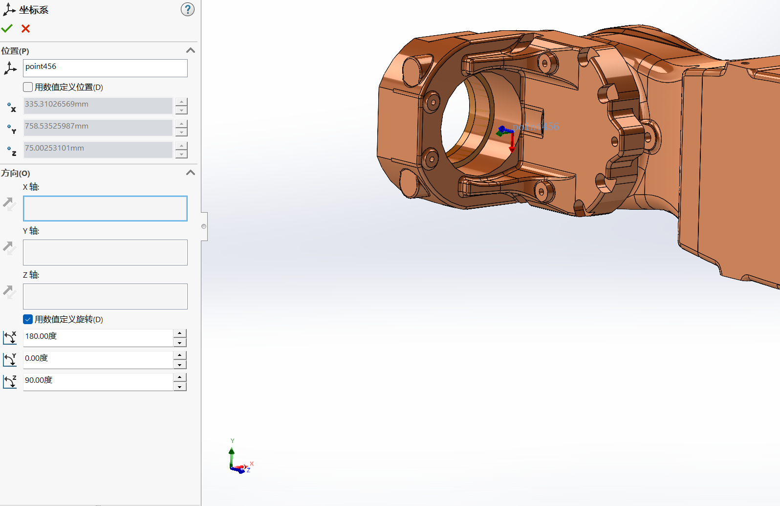Increase the X rotation angle with up arrow
The image size is (780, 506).
tap(180, 333)
